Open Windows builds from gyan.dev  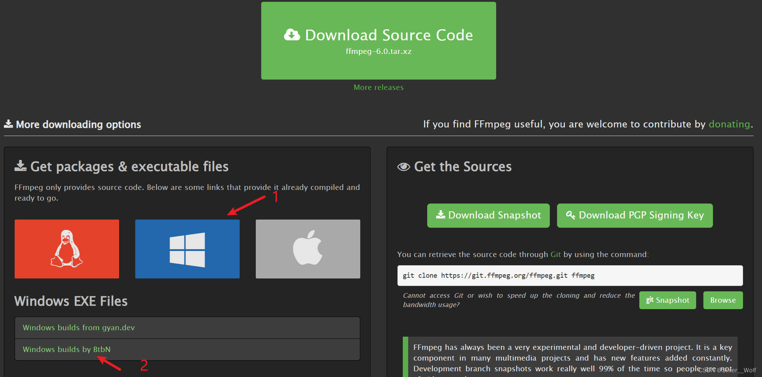click(x=187, y=328)
